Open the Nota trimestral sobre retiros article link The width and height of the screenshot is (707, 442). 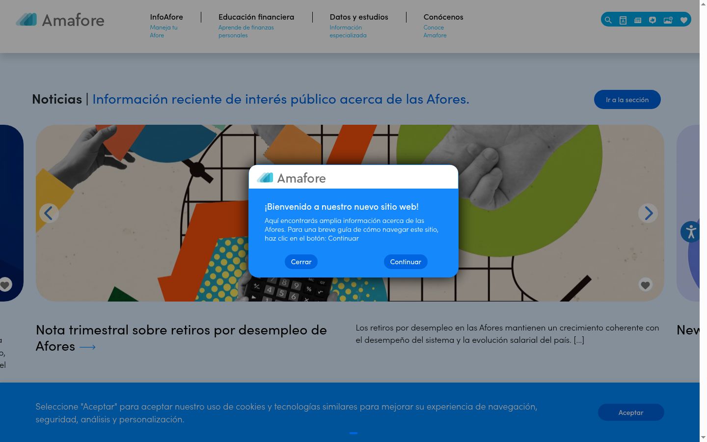(x=181, y=338)
